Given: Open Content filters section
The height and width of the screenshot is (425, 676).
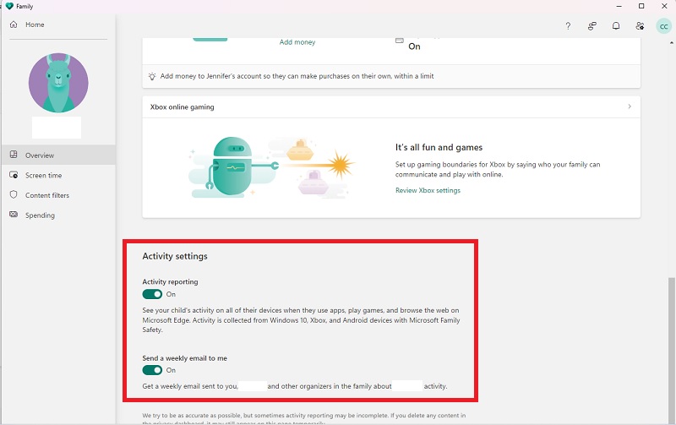Looking at the screenshot, I should 58,195.
